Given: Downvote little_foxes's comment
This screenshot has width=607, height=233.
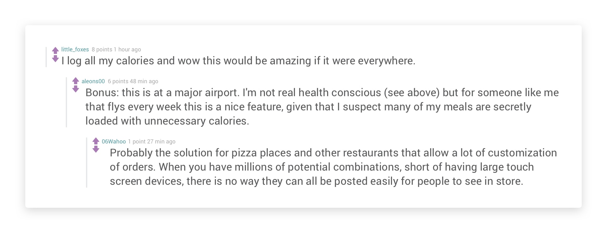Looking at the screenshot, I should click(55, 58).
